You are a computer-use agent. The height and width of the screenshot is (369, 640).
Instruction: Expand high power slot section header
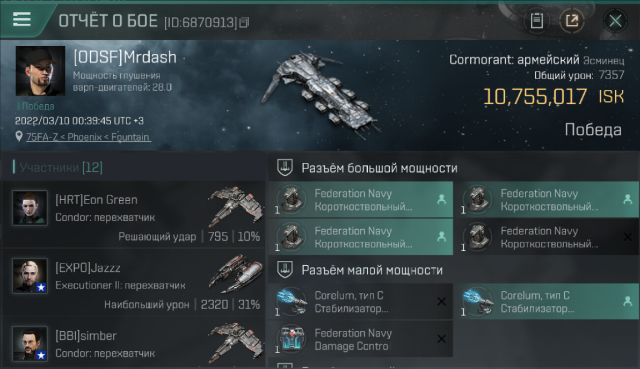coord(453,168)
